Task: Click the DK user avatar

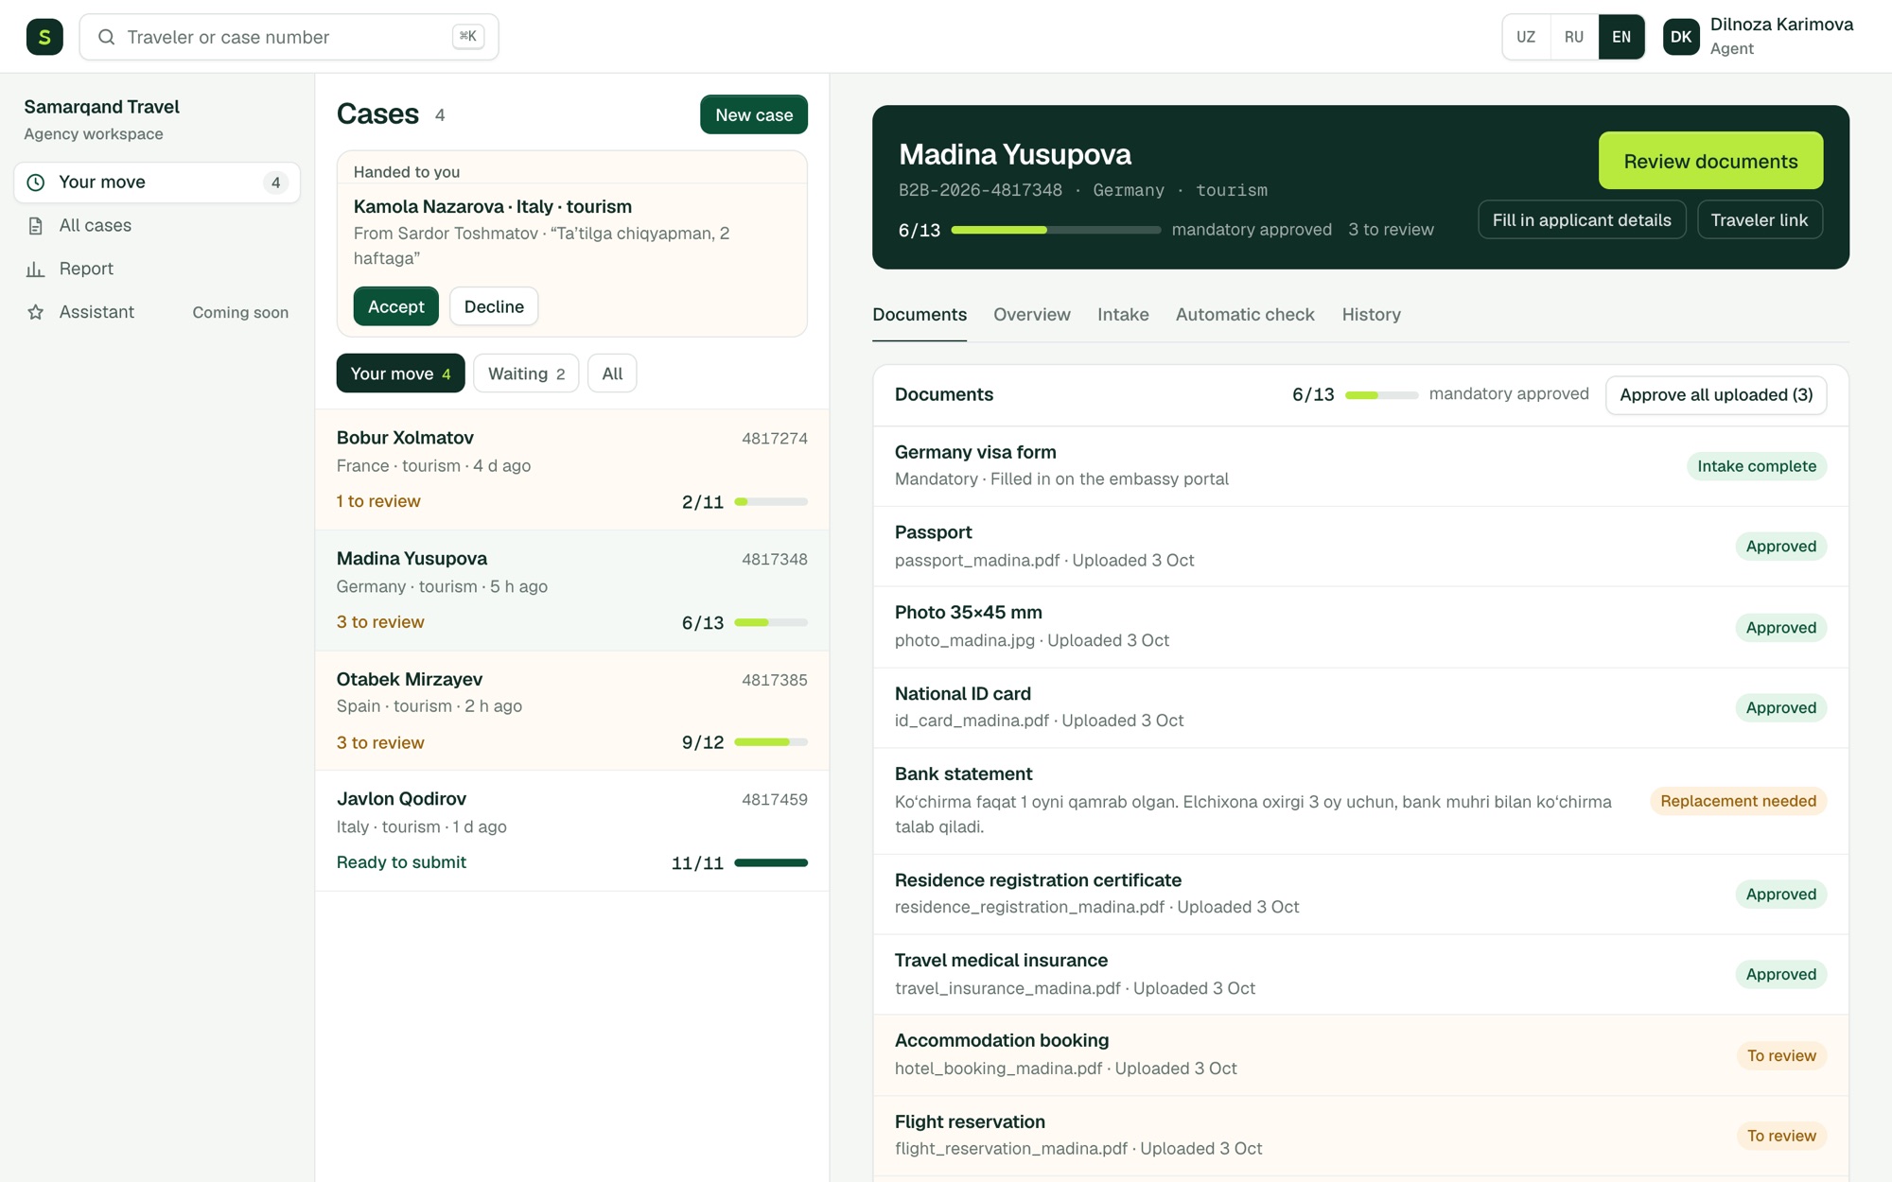Action: click(1681, 37)
